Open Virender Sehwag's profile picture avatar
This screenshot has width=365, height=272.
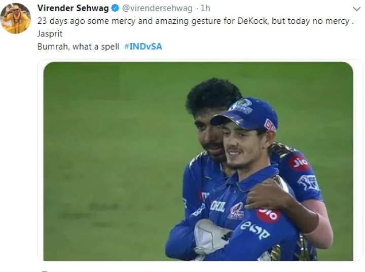pos(16,18)
